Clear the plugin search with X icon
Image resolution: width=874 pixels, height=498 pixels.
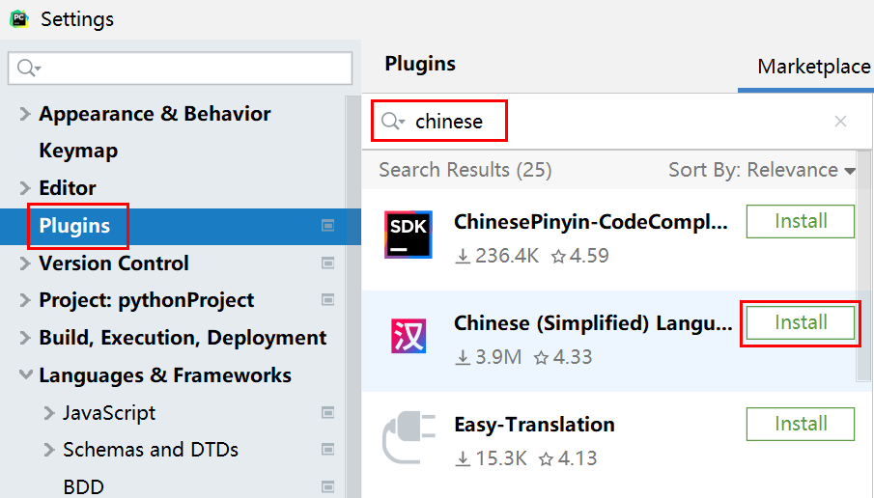[840, 121]
